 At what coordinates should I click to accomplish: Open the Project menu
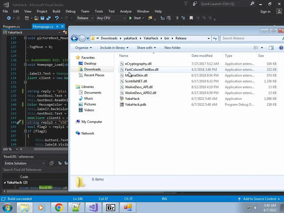click(42, 11)
